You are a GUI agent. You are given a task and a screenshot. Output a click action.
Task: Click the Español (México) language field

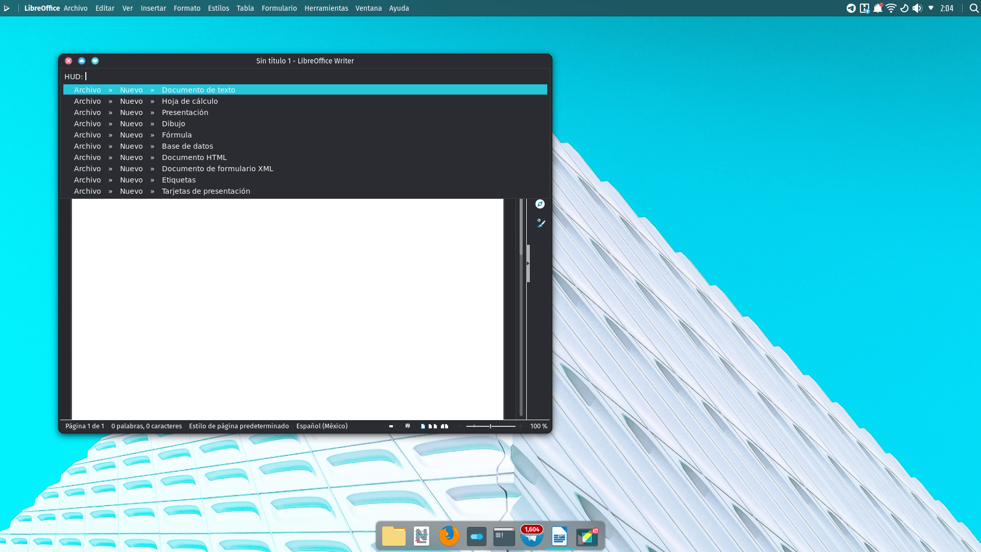click(322, 426)
